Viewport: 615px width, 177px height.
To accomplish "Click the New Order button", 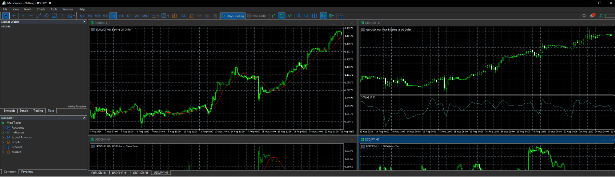I will pos(257,16).
